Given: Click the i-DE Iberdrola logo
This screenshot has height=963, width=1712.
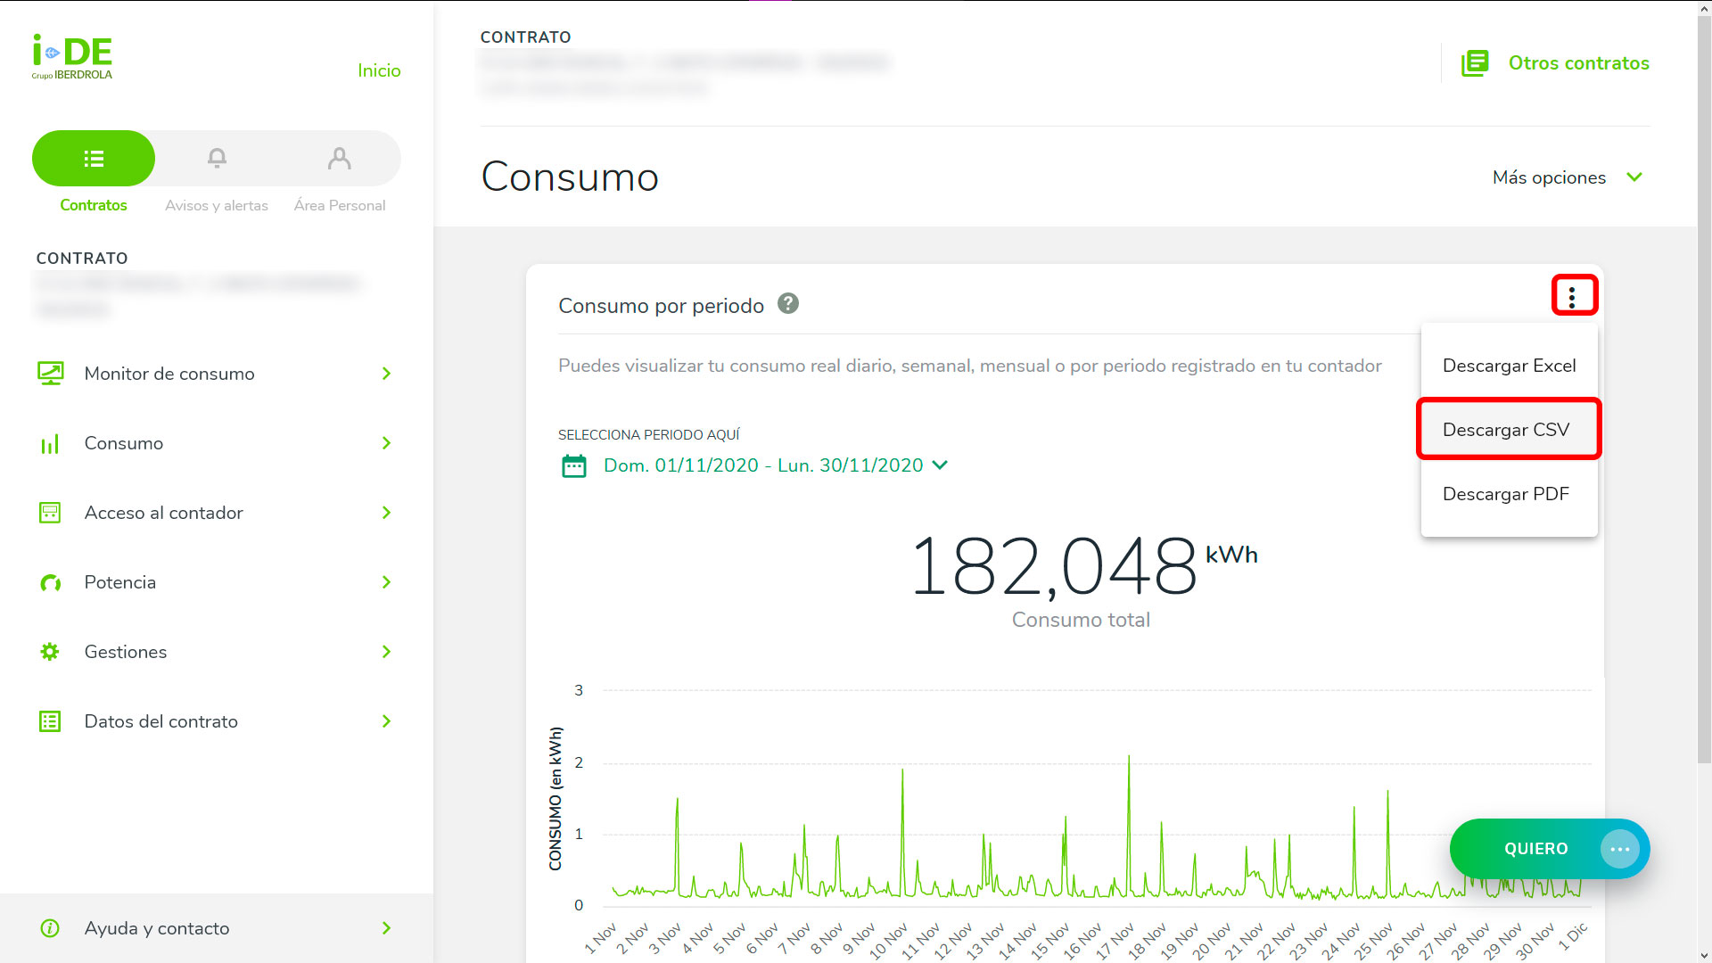Looking at the screenshot, I should pyautogui.click(x=72, y=57).
